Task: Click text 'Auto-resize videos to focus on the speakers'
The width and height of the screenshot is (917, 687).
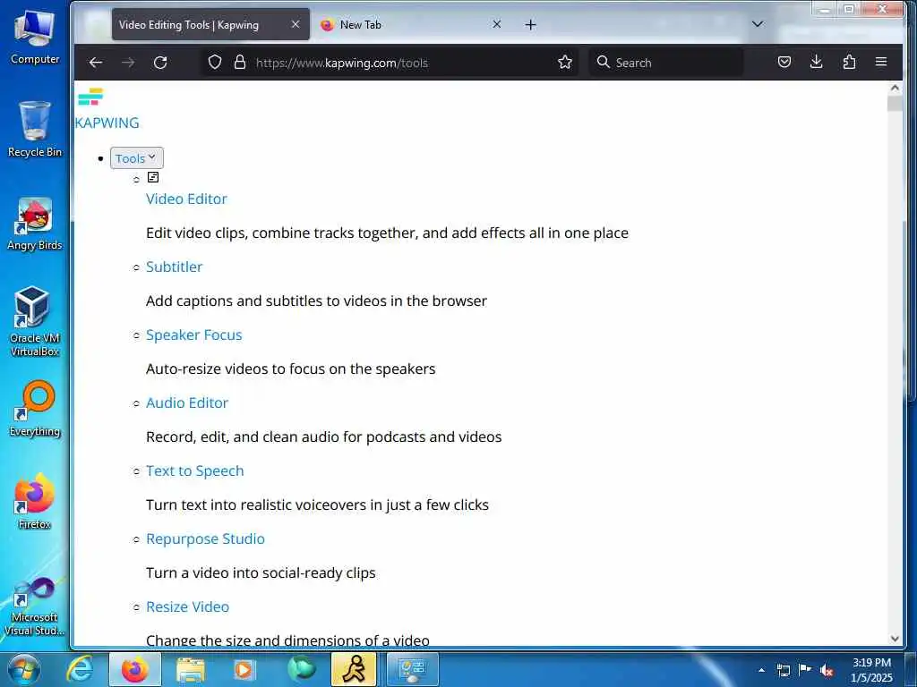Action: tap(291, 369)
